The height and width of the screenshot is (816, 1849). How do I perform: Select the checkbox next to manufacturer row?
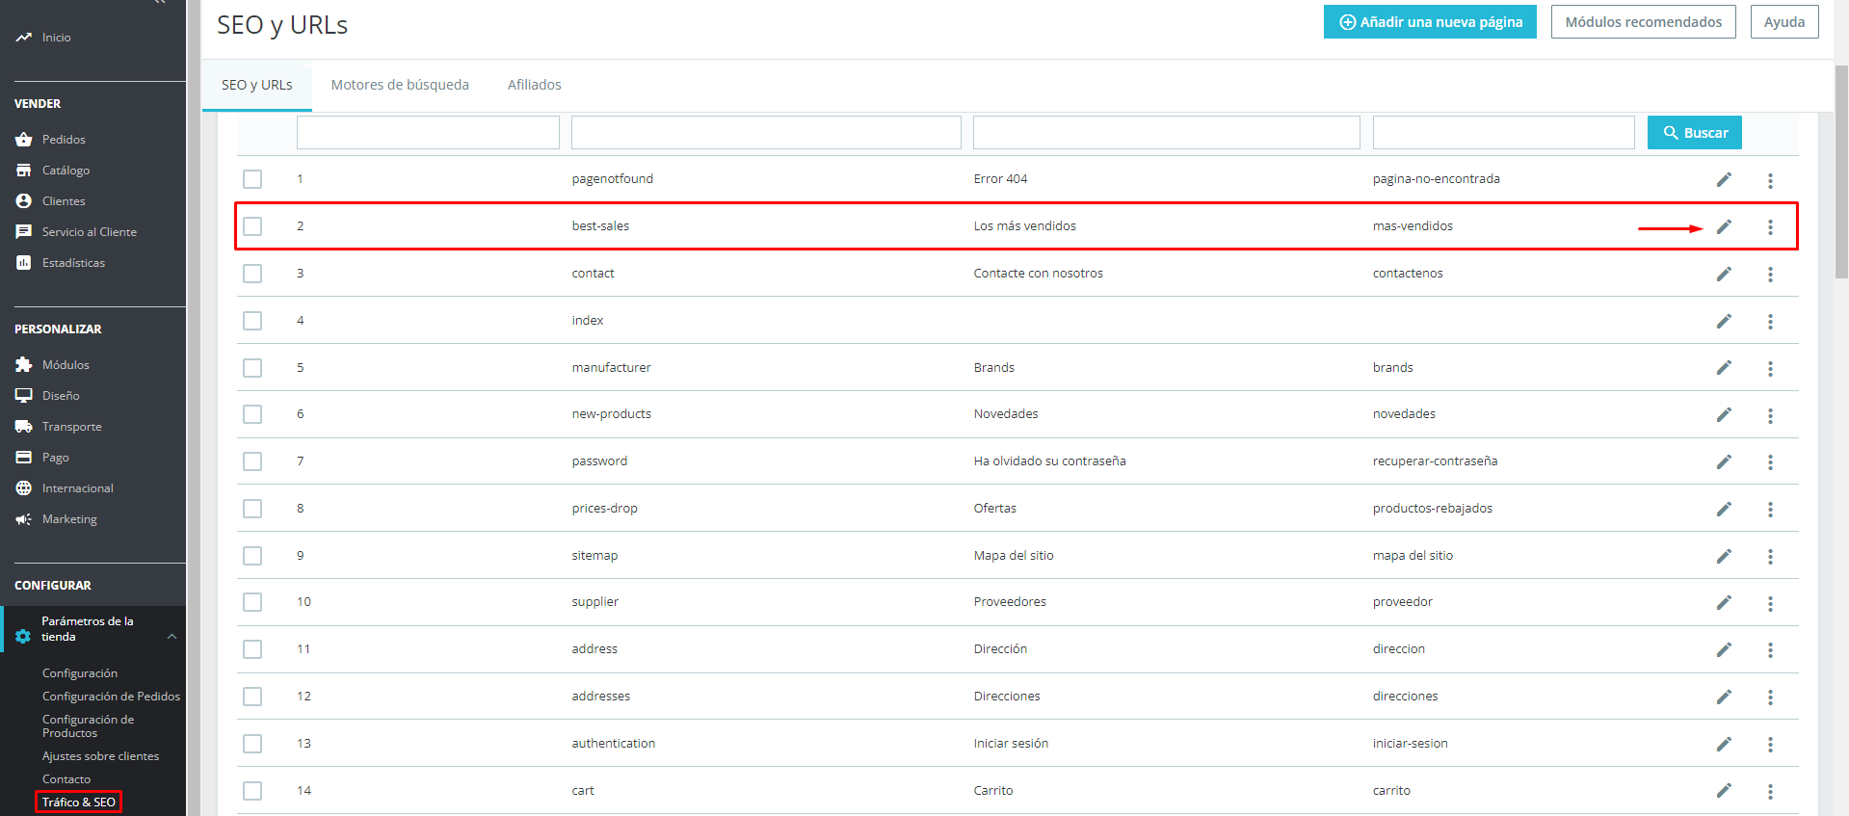(252, 368)
